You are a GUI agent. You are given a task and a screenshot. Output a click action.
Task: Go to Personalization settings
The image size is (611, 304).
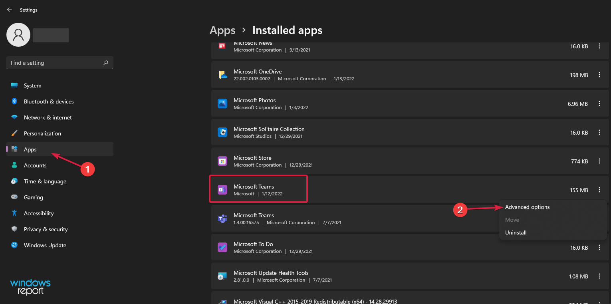60,133
